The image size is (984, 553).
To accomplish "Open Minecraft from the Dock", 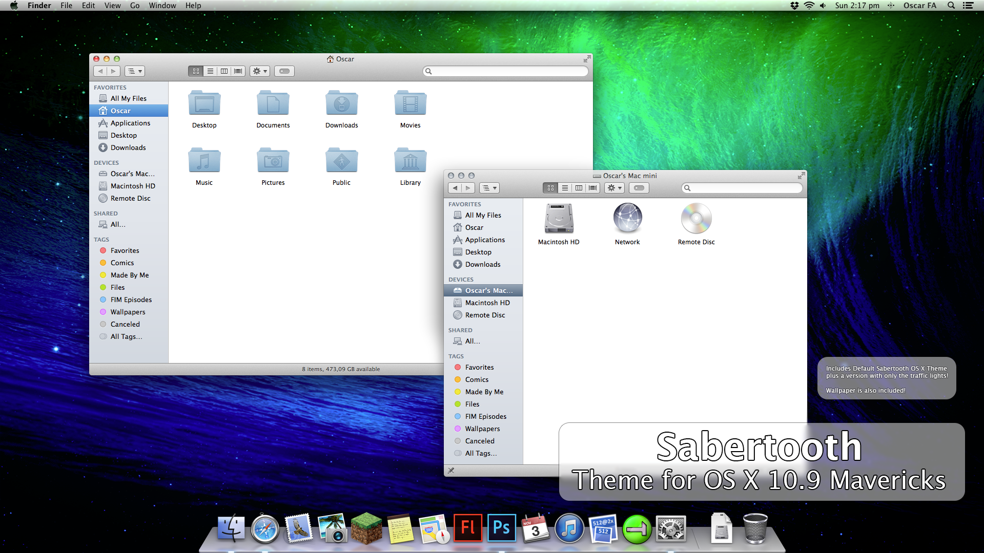I will coord(366,528).
